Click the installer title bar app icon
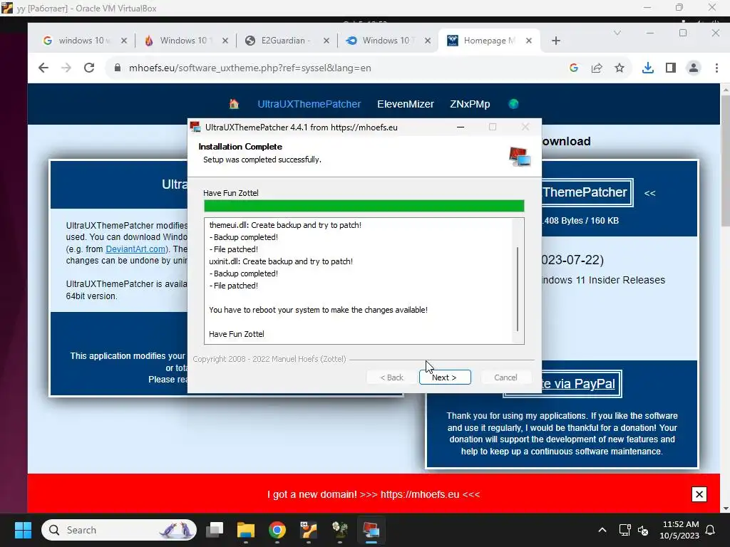The image size is (730, 547). point(195,127)
